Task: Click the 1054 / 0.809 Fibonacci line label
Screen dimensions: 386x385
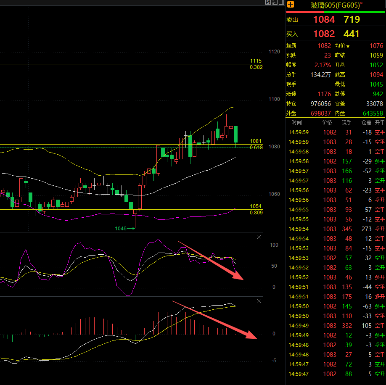Action: pyautogui.click(x=256, y=209)
